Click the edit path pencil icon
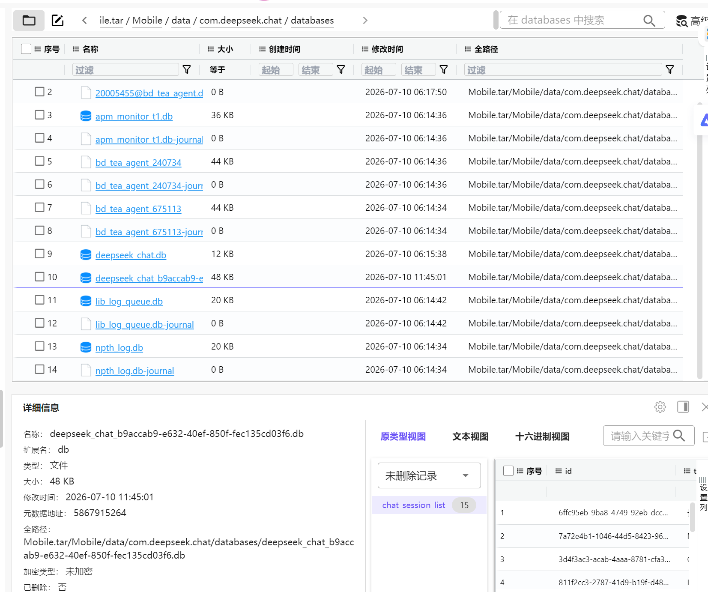This screenshot has width=708, height=592. click(57, 20)
